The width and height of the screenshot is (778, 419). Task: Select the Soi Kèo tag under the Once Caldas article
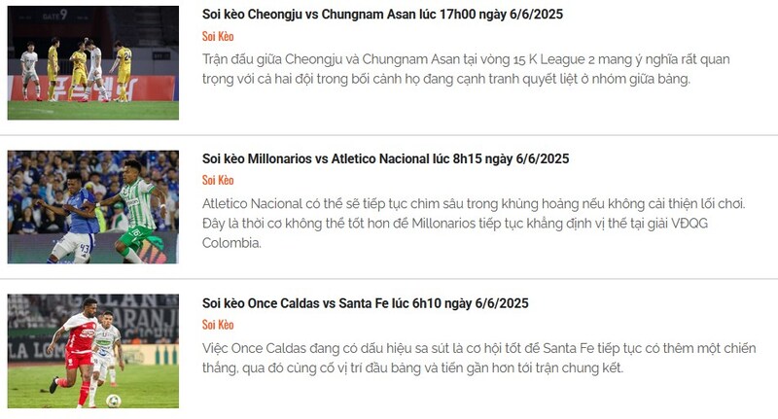click(x=218, y=325)
